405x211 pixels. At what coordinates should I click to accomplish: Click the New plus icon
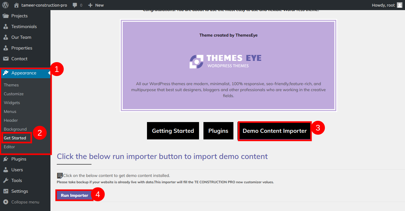pos(90,5)
